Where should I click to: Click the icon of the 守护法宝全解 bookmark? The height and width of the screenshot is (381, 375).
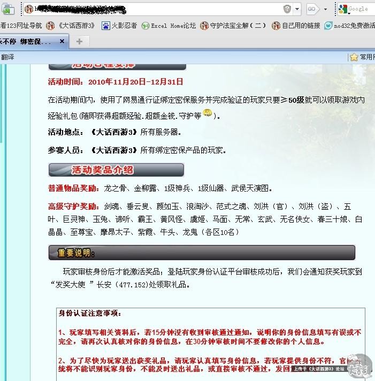click(204, 26)
